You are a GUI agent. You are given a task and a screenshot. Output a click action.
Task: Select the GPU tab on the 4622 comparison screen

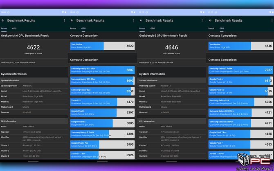click(83, 29)
